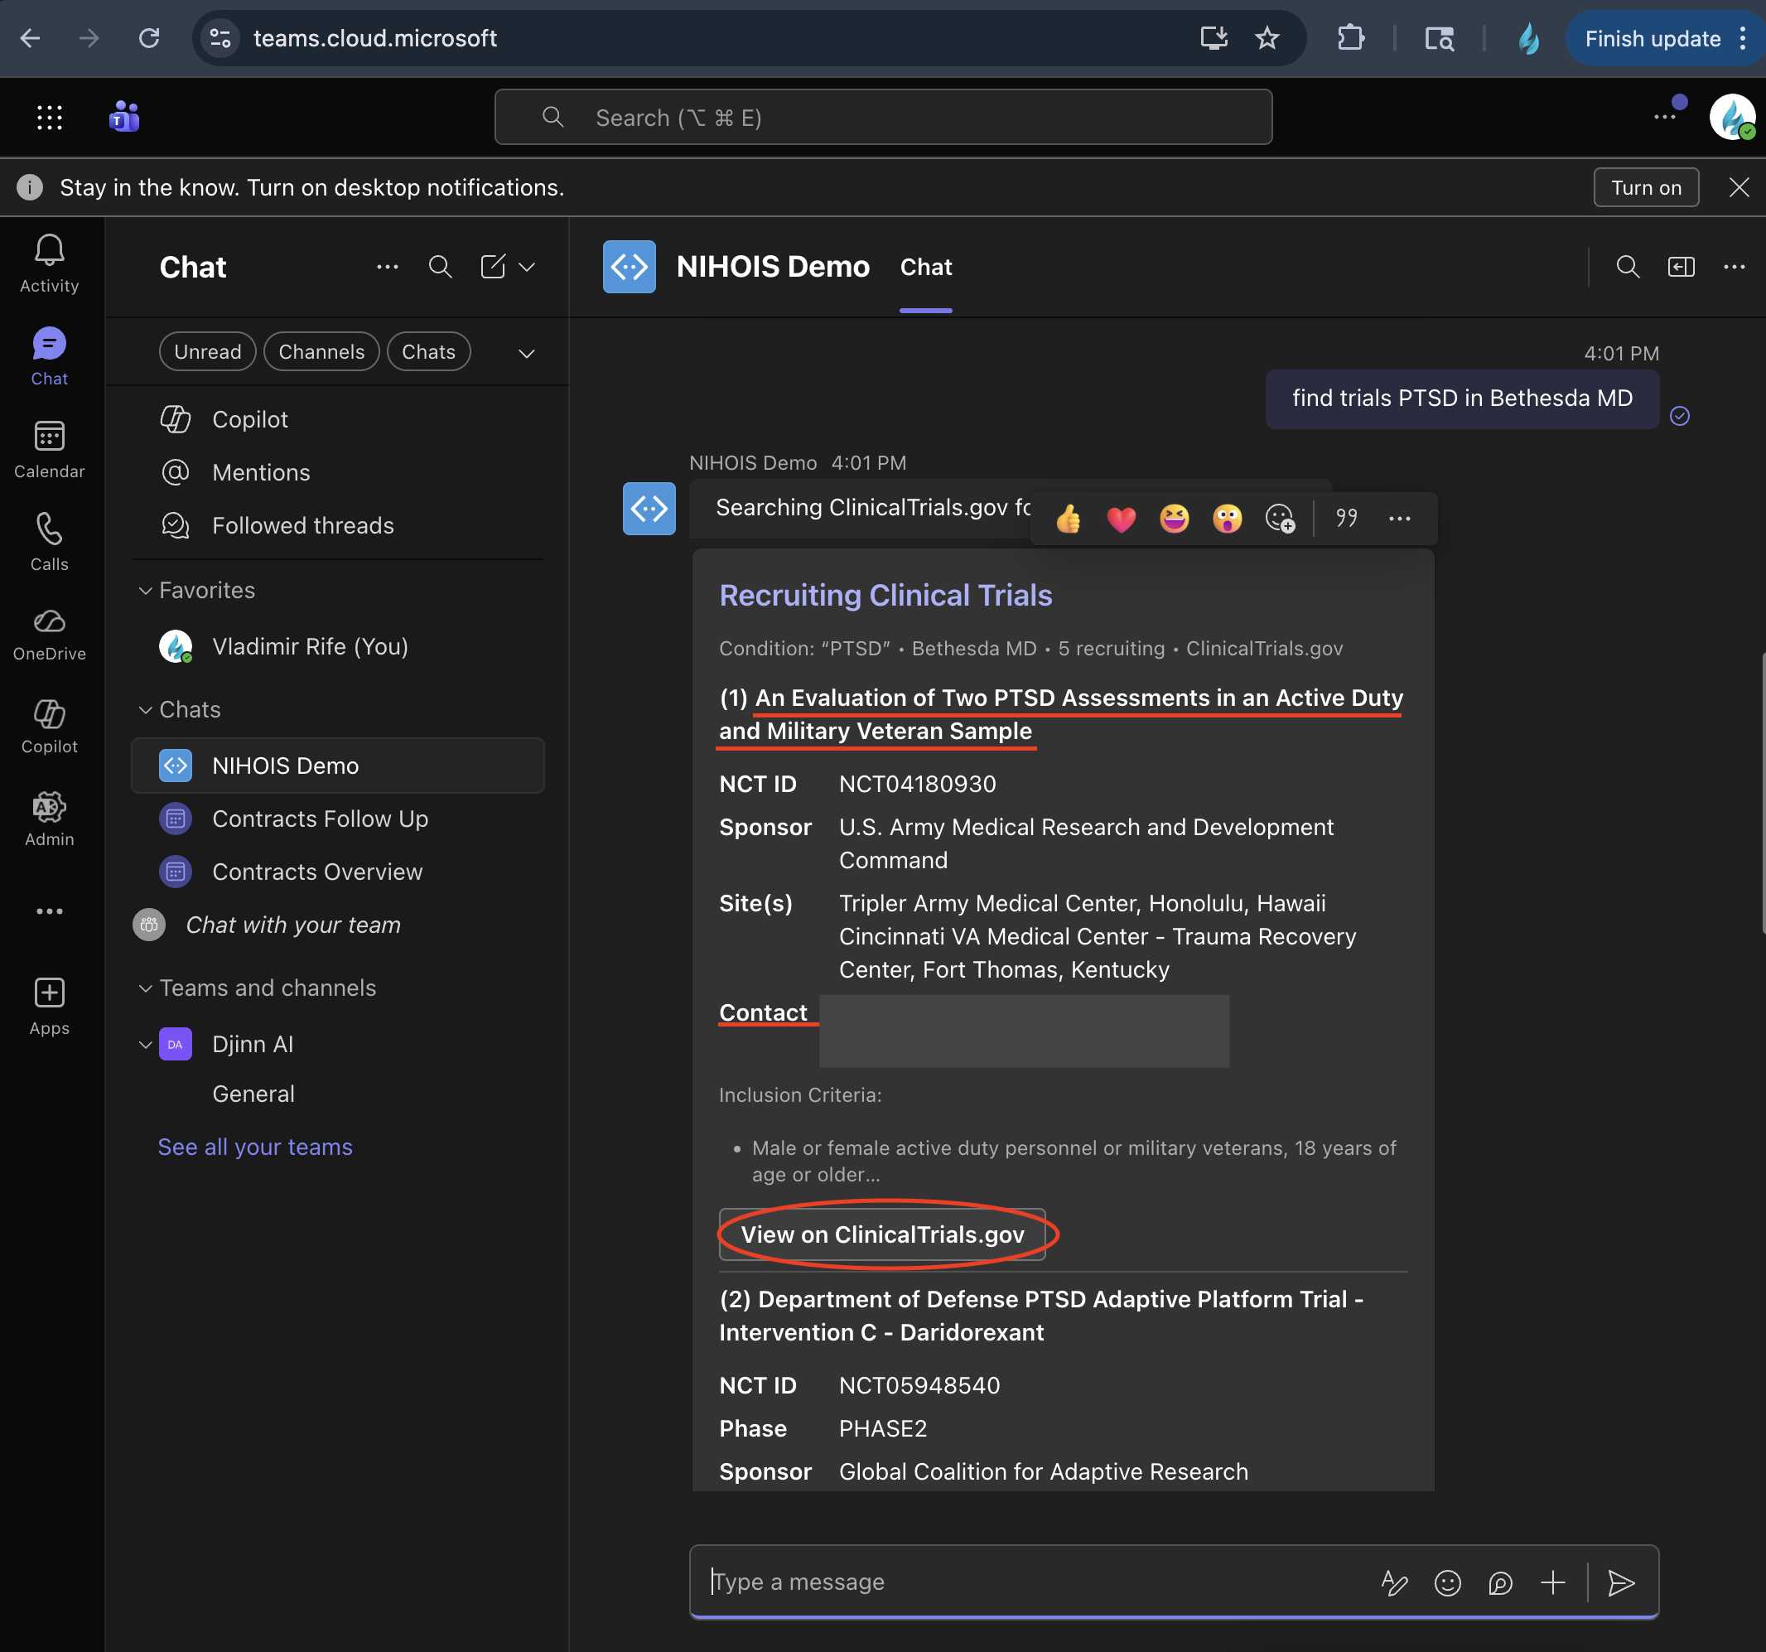This screenshot has height=1652, width=1766.
Task: Click the Microsoft Teams logo icon
Action: 124,118
